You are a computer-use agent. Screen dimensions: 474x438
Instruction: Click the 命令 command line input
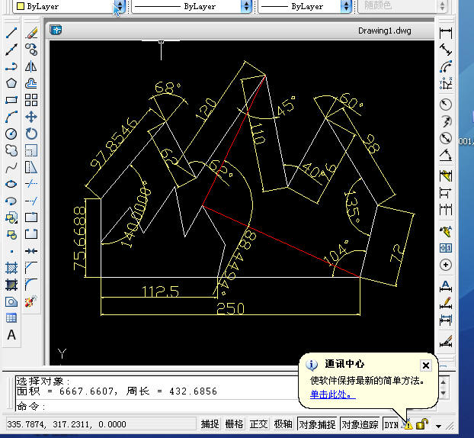[157, 406]
